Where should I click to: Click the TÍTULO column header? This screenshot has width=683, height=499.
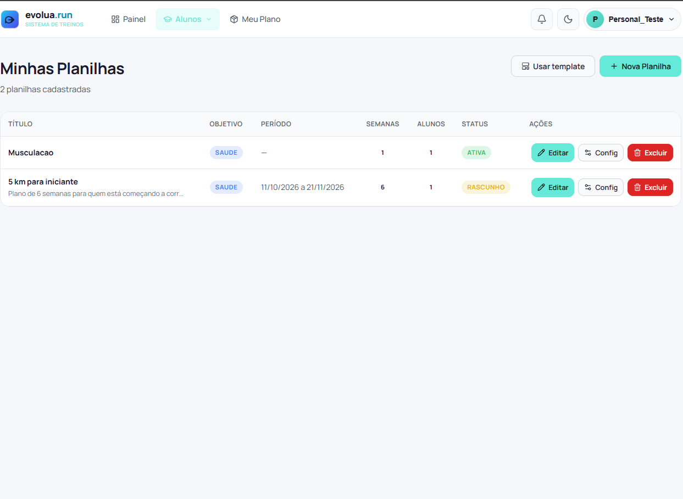pos(20,124)
